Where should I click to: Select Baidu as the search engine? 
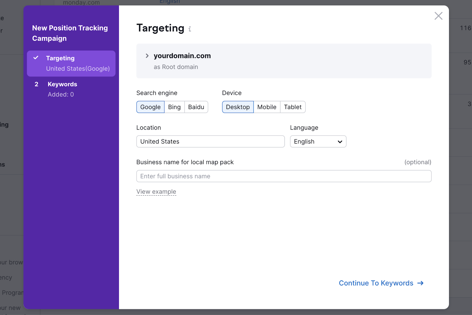[196, 107]
